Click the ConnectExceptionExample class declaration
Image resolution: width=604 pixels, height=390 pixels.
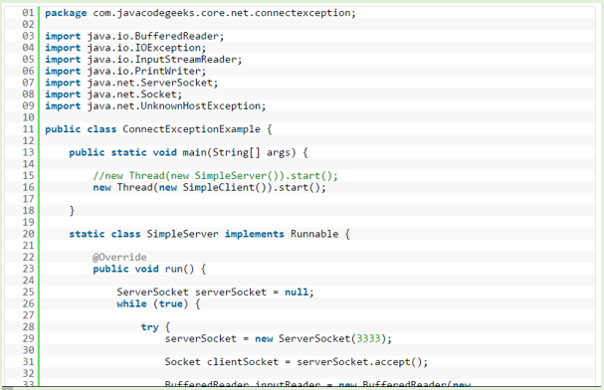click(x=158, y=129)
